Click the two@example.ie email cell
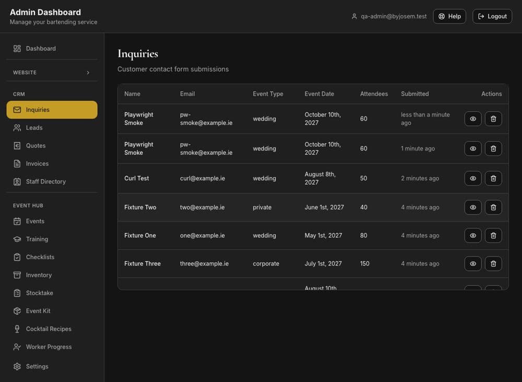Image resolution: width=522 pixels, height=382 pixels. [202, 207]
